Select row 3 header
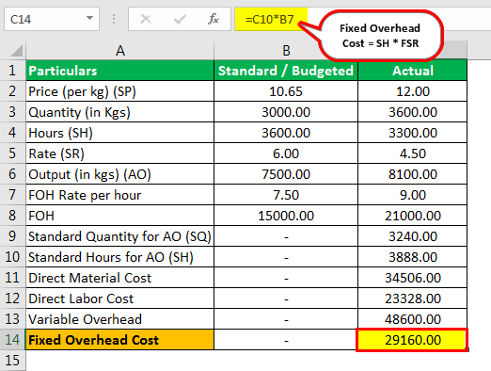The width and height of the screenshot is (491, 371). (12, 112)
